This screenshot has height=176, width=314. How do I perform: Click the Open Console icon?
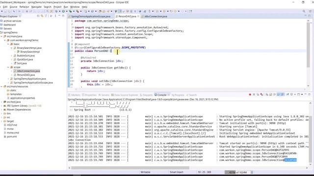pos(299,94)
